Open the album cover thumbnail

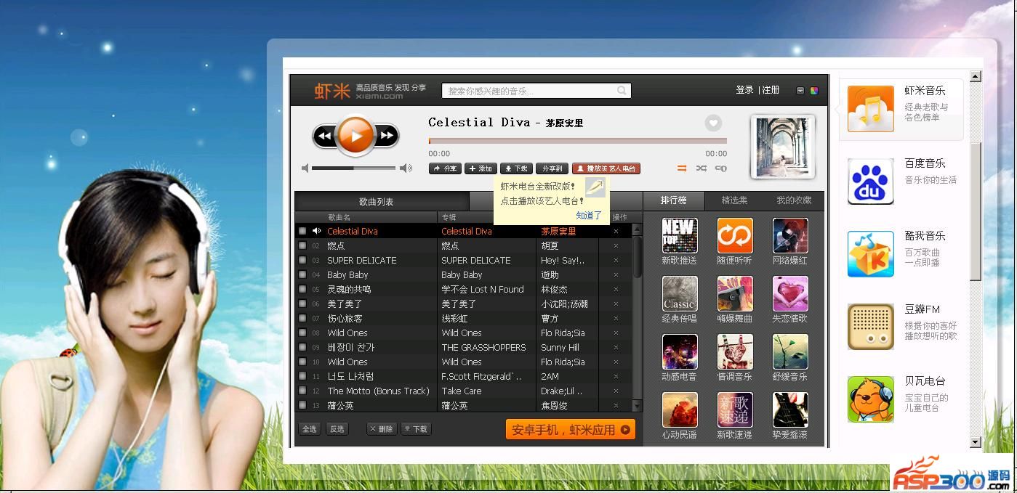click(x=782, y=147)
